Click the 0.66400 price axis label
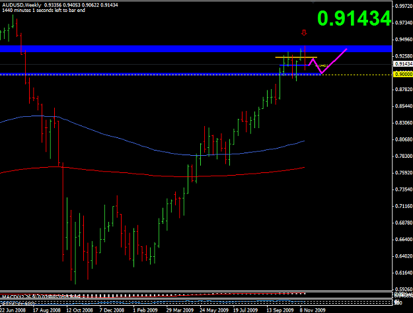 (x=404, y=239)
